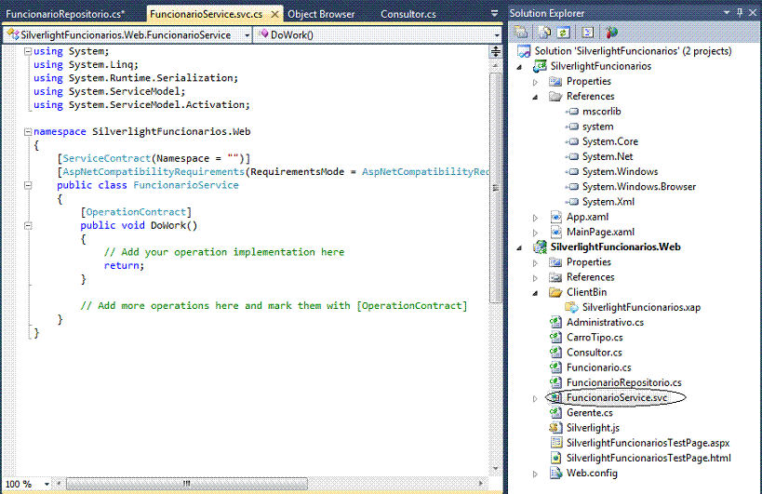This screenshot has height=494, width=762.
Task: Expand FuncionarioService.svc node
Action: pos(535,398)
